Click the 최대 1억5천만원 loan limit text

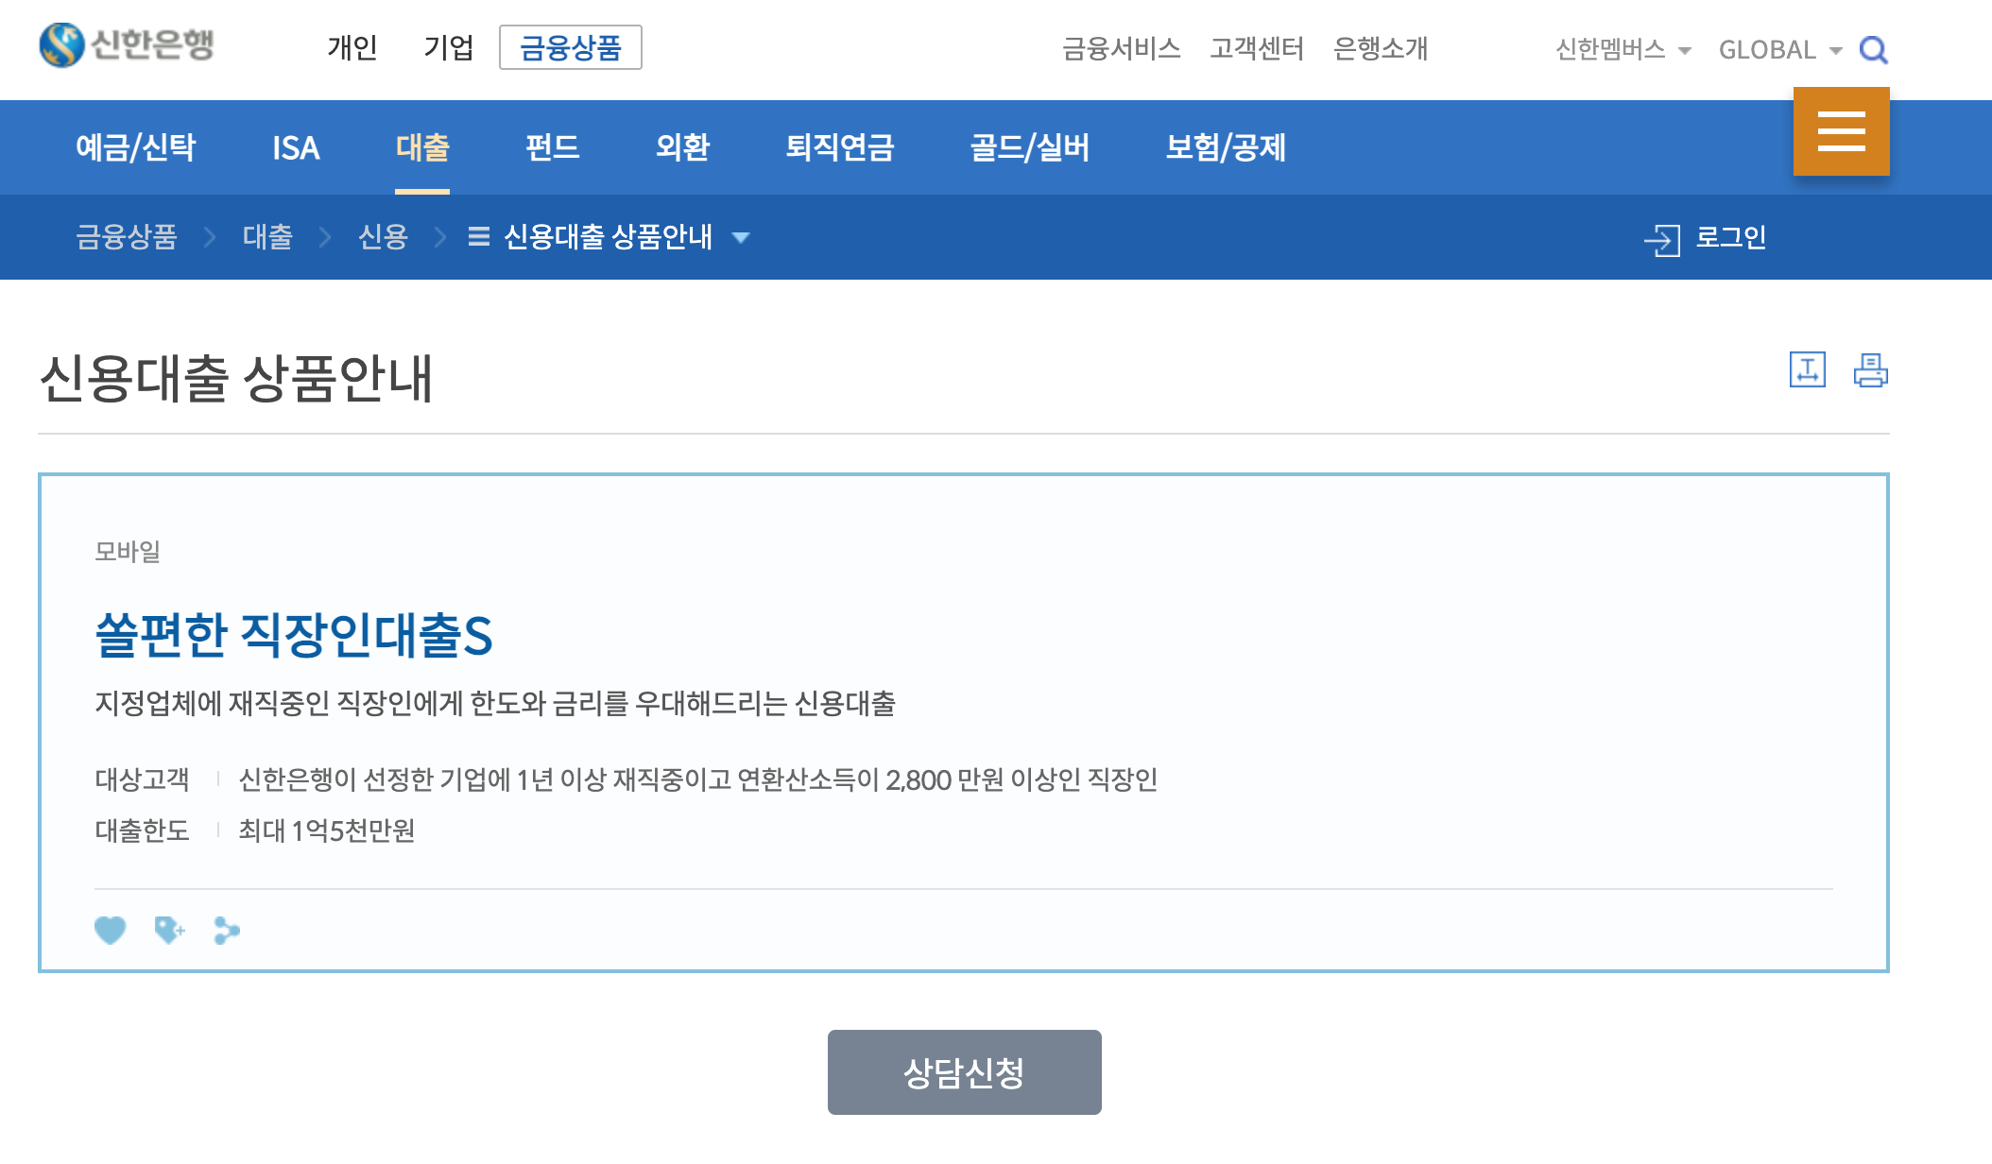(327, 830)
